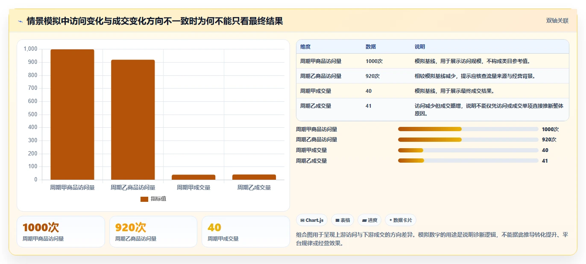The width and height of the screenshot is (586, 264).
Task: Select the 表格 tag chip
Action: point(343,220)
